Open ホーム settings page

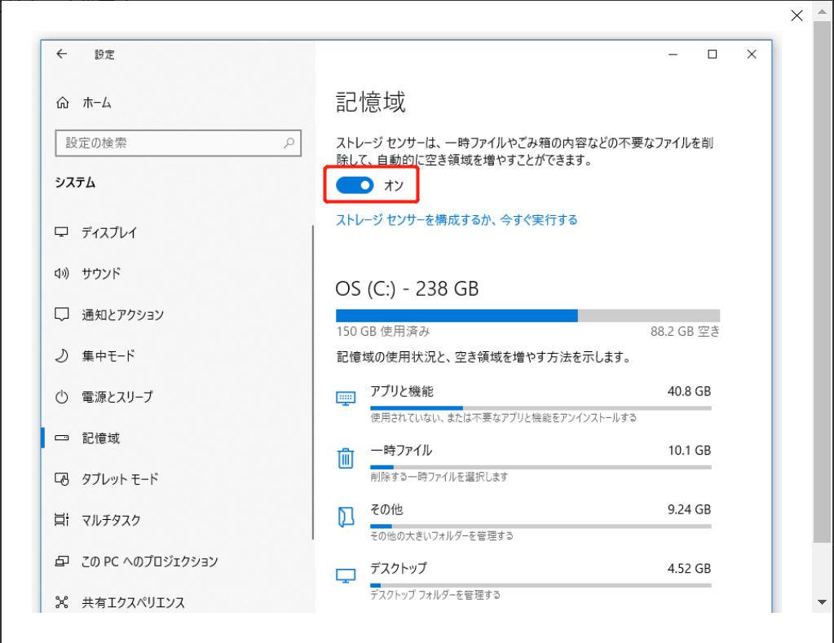(96, 103)
